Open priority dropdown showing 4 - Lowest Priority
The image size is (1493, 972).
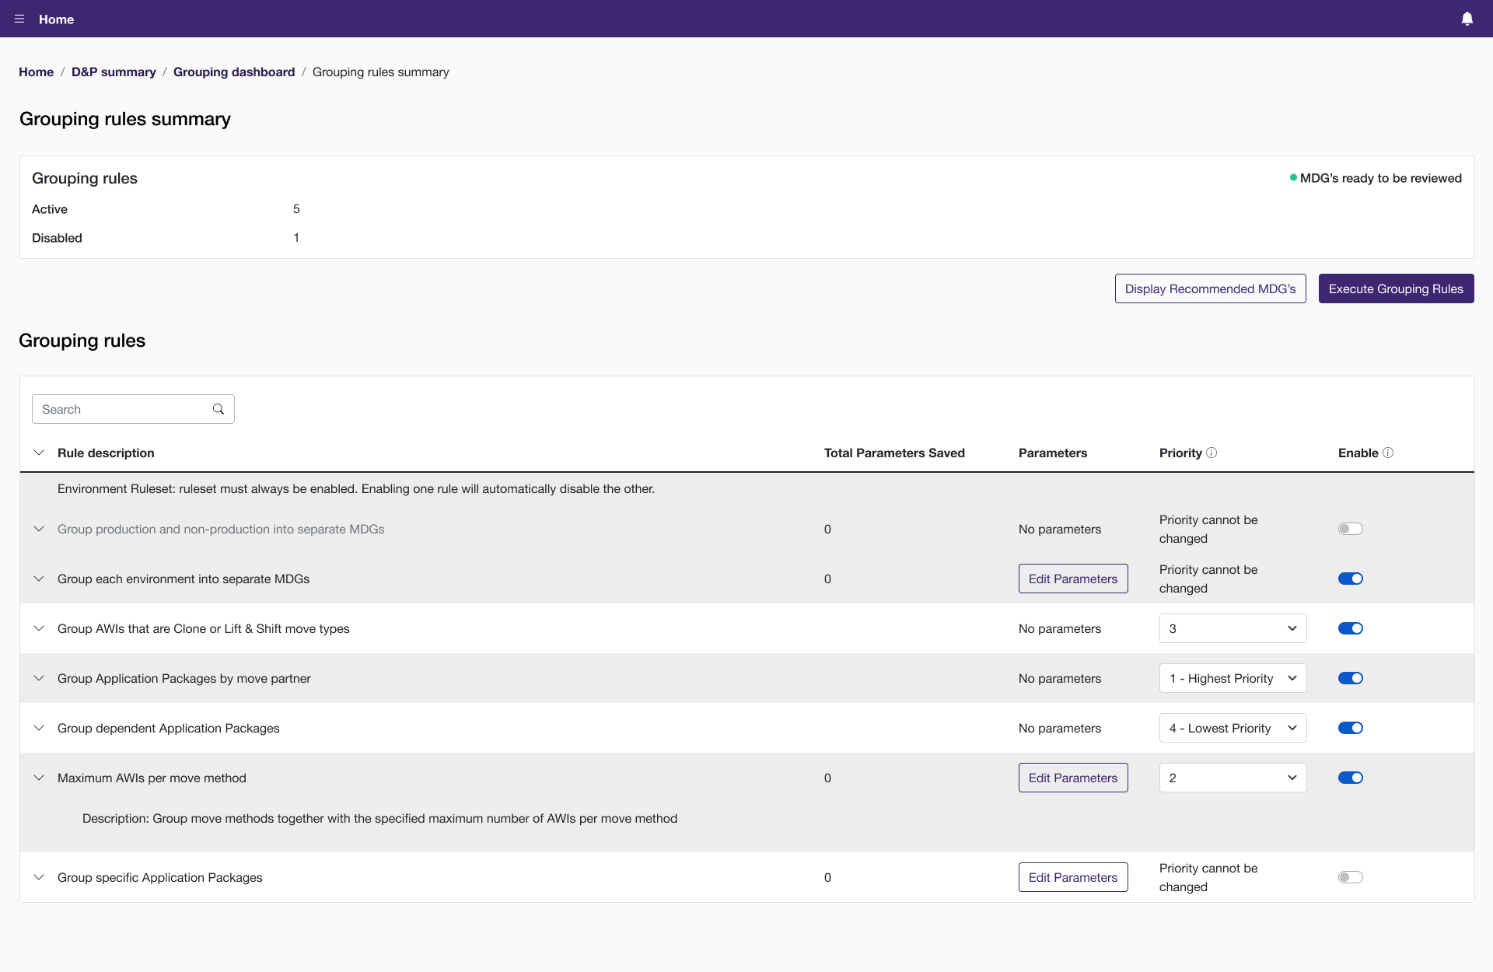1233,728
